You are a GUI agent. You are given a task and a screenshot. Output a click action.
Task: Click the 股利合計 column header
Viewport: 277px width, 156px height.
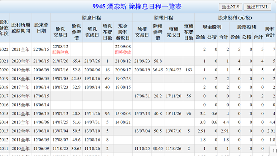tap(270, 32)
